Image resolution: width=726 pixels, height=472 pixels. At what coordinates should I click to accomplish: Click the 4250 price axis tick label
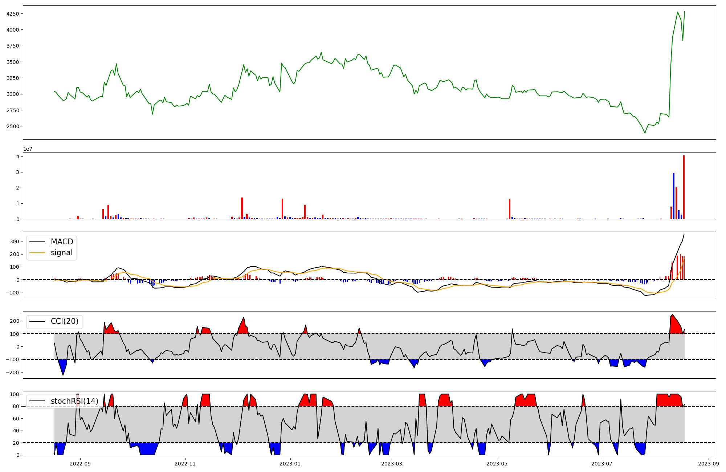(13, 14)
